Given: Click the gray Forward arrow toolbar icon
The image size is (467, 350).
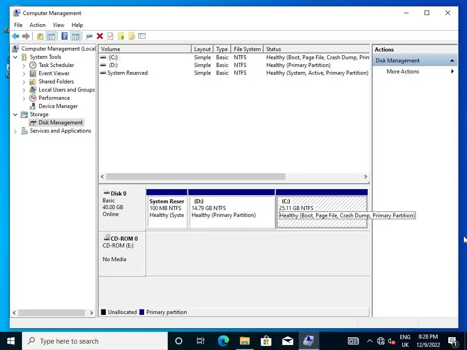Looking at the screenshot, I should (x=26, y=36).
